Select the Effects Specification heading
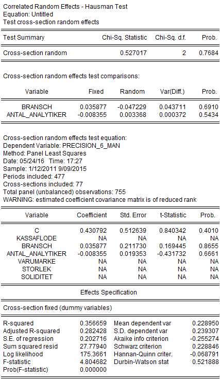 coord(109,292)
